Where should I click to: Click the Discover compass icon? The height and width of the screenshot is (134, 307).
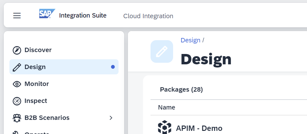click(x=17, y=50)
